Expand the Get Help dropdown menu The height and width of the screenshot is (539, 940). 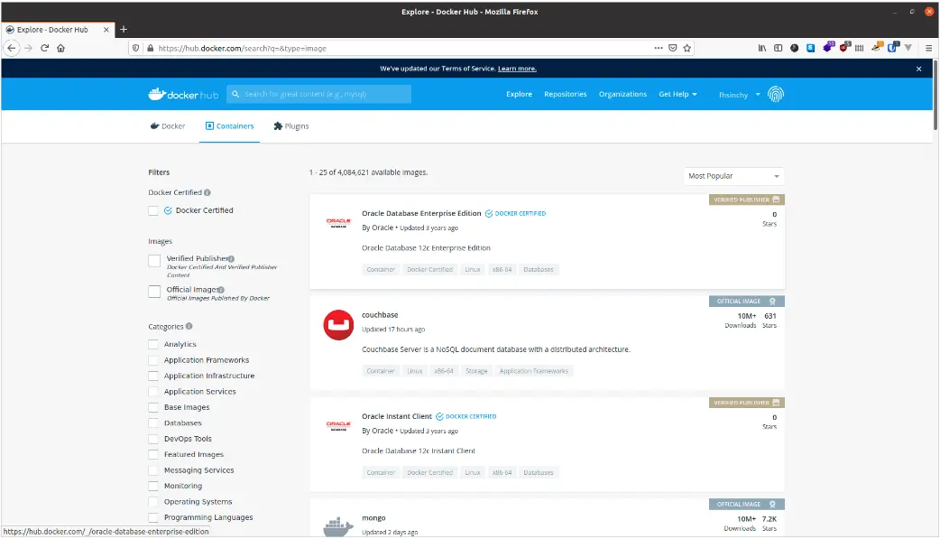click(x=677, y=94)
